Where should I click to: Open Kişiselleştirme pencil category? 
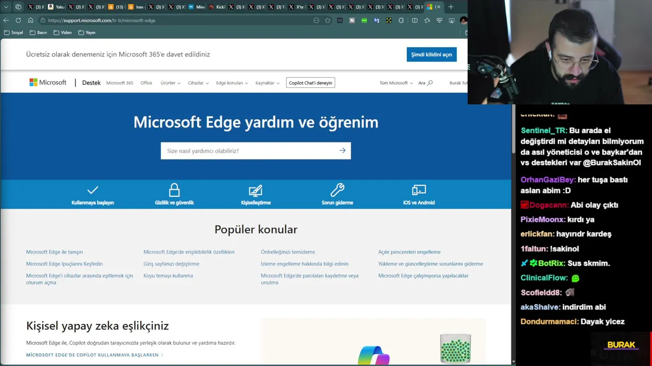[256, 195]
